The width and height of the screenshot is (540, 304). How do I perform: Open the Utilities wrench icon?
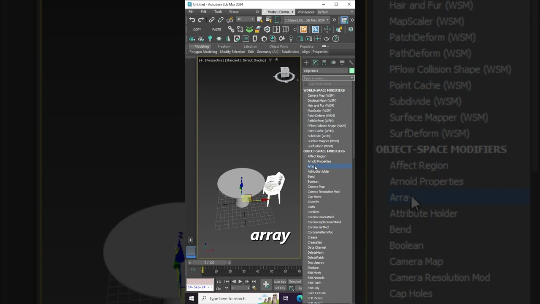click(x=351, y=62)
